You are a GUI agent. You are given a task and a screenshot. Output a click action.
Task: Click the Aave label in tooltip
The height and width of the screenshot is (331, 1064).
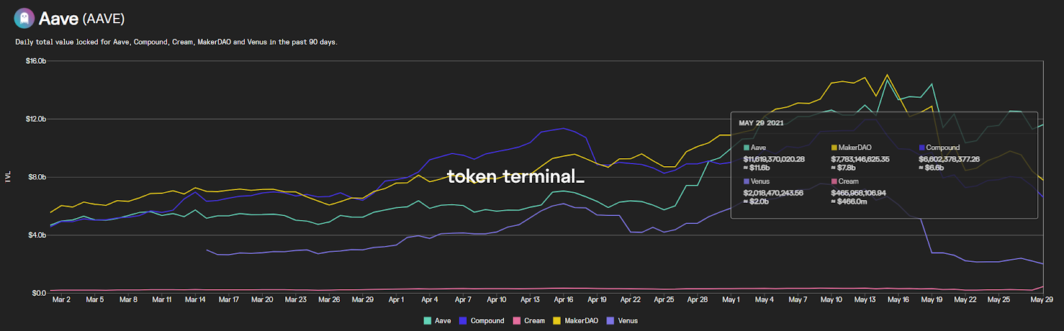[758, 148]
